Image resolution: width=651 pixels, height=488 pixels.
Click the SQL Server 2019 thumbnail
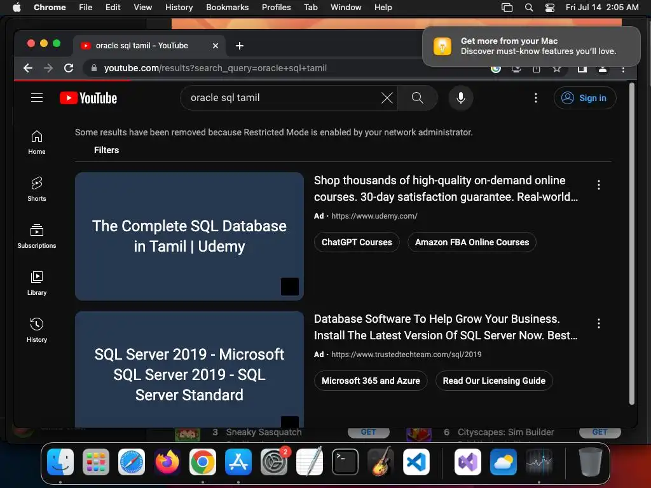pos(189,369)
